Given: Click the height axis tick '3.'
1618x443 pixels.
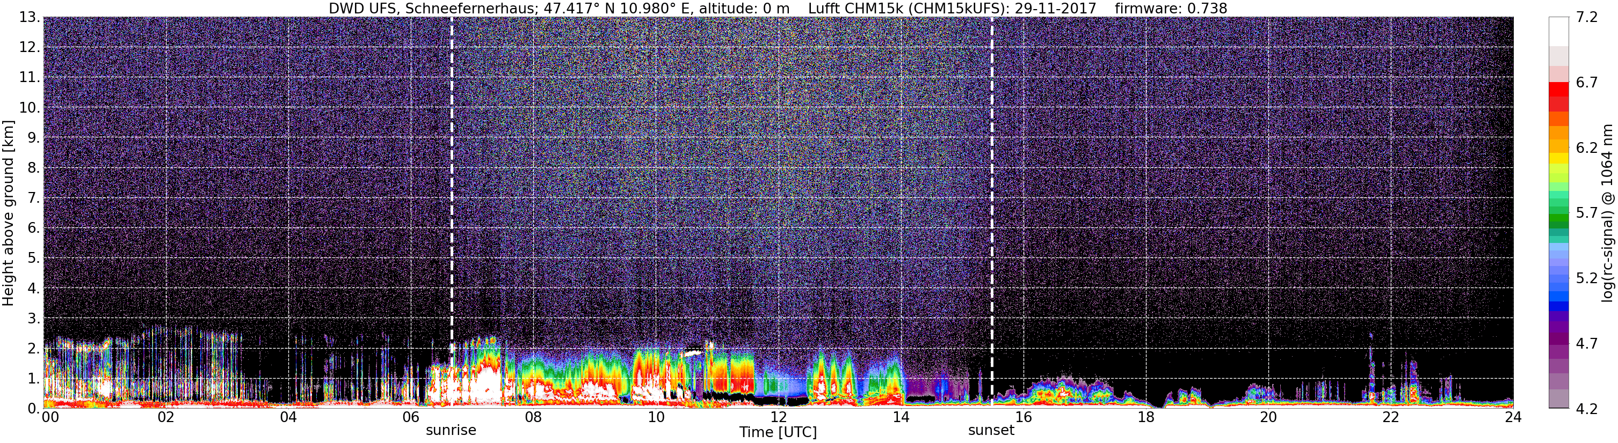Looking at the screenshot, I should click(33, 318).
